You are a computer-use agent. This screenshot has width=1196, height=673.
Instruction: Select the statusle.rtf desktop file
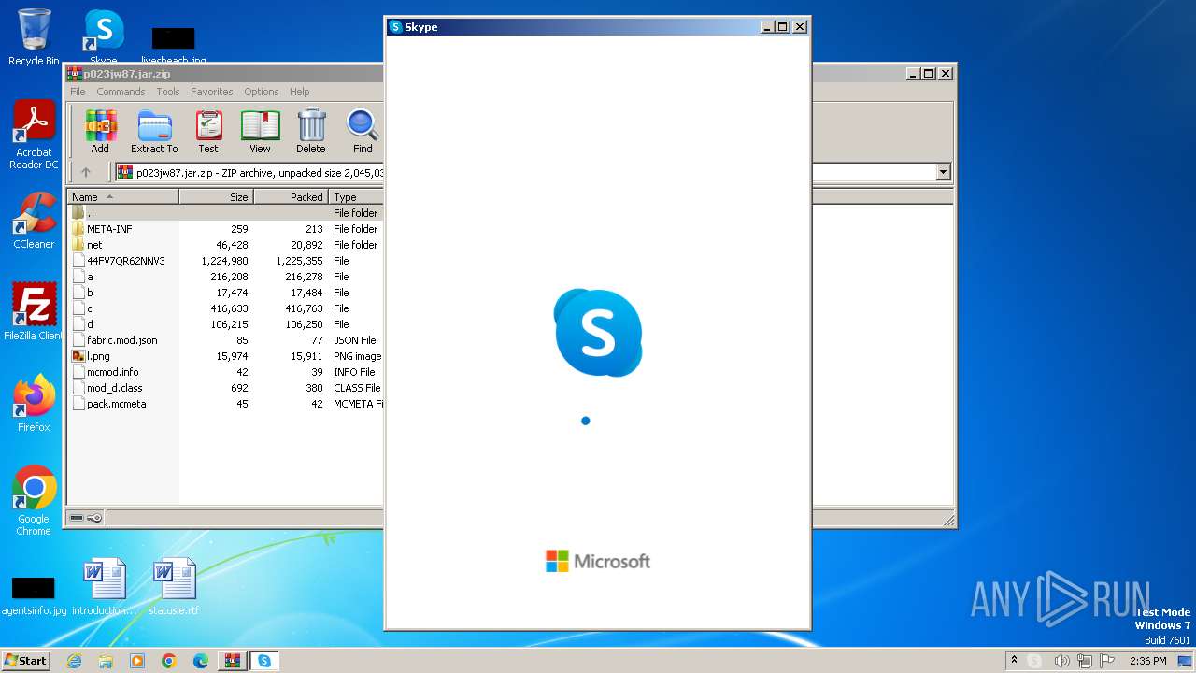pos(176,587)
